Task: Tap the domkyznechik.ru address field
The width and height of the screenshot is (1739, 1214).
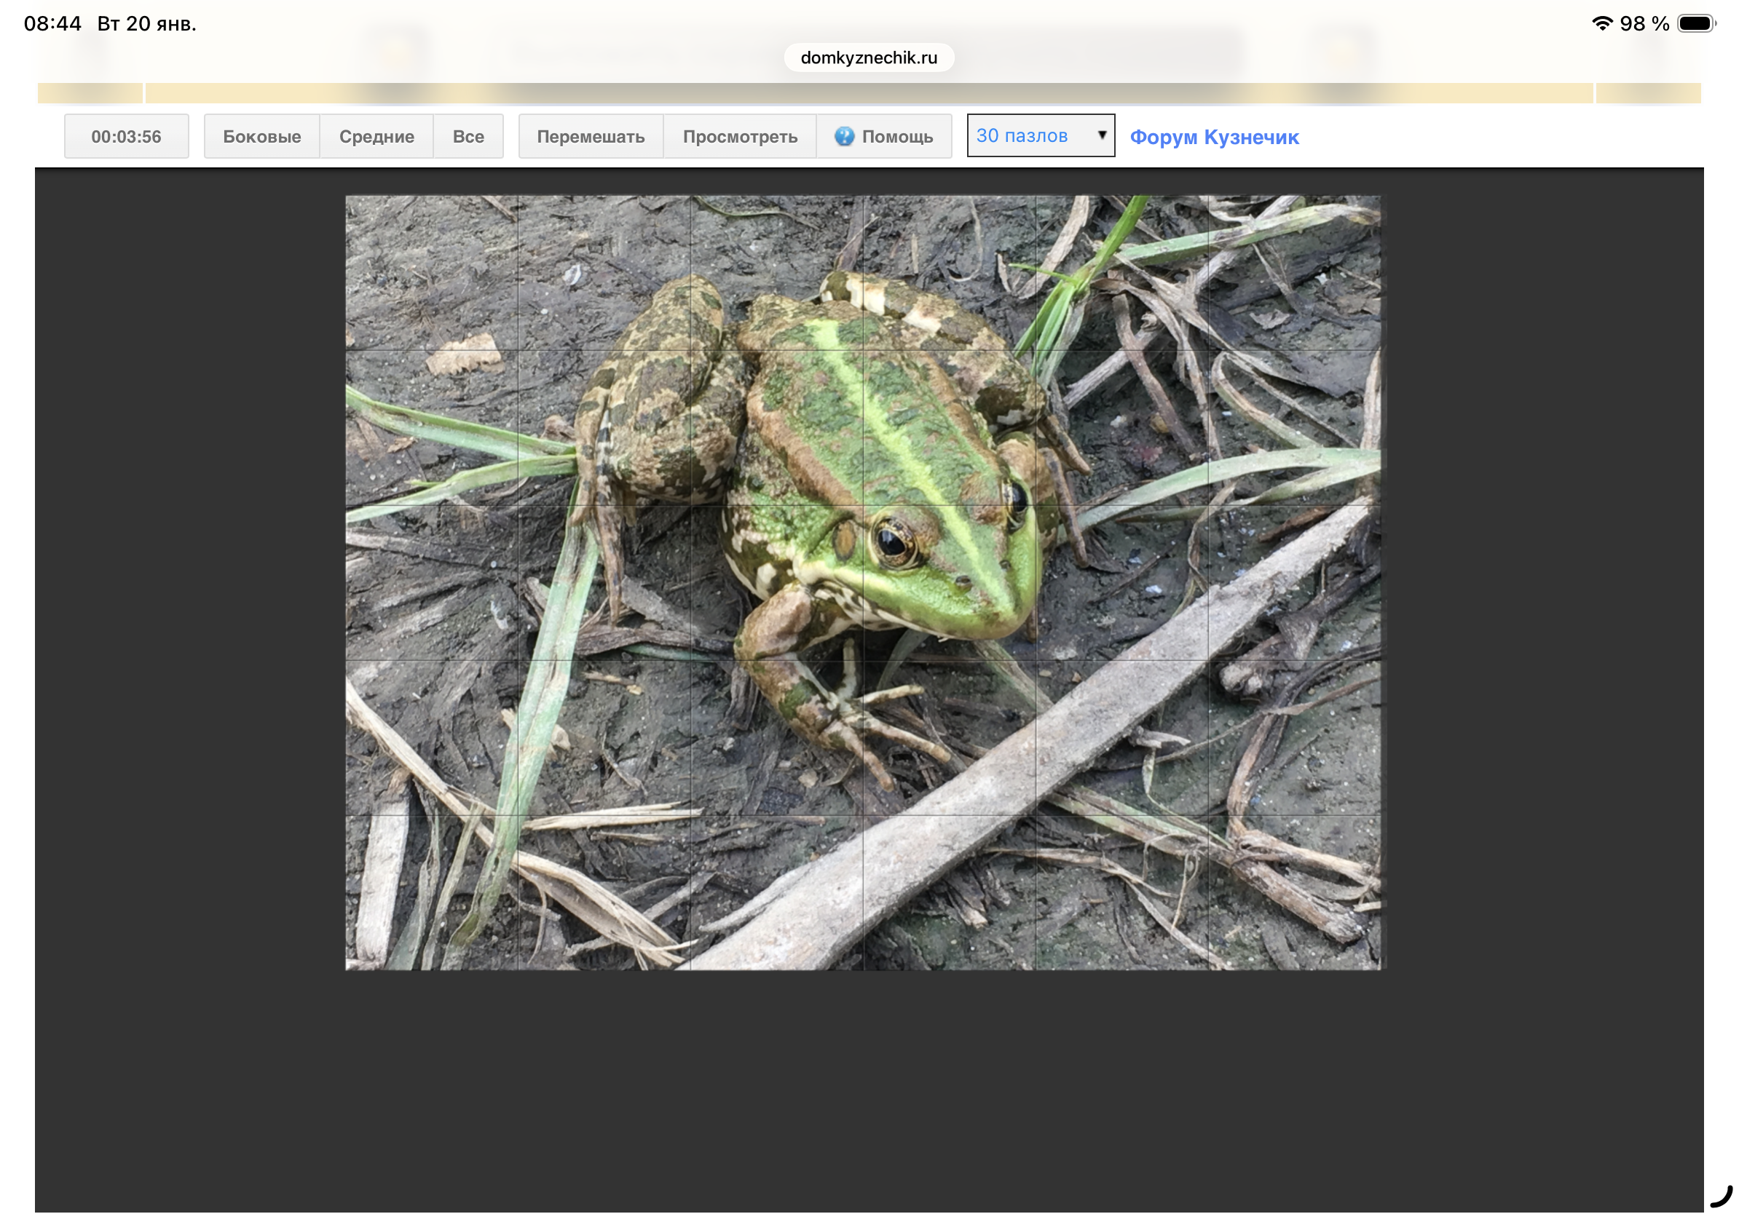Action: click(x=869, y=57)
